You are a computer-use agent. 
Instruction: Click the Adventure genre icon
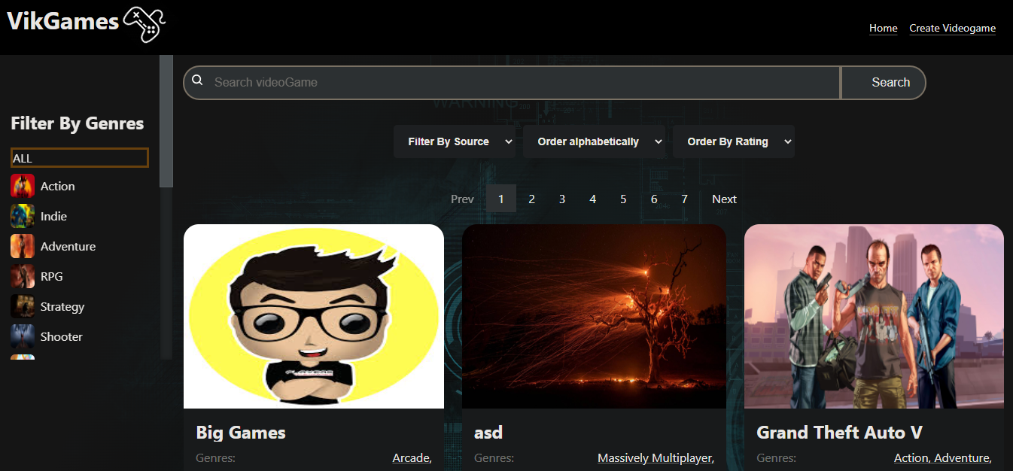22,246
